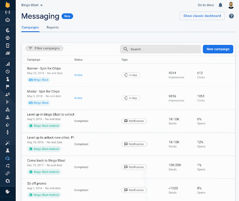Click Completed status in '$5 off promo' row

(81, 190)
